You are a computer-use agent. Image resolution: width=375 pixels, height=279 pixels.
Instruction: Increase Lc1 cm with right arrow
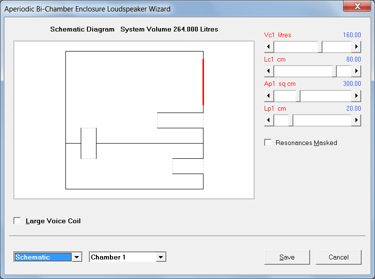pos(356,71)
